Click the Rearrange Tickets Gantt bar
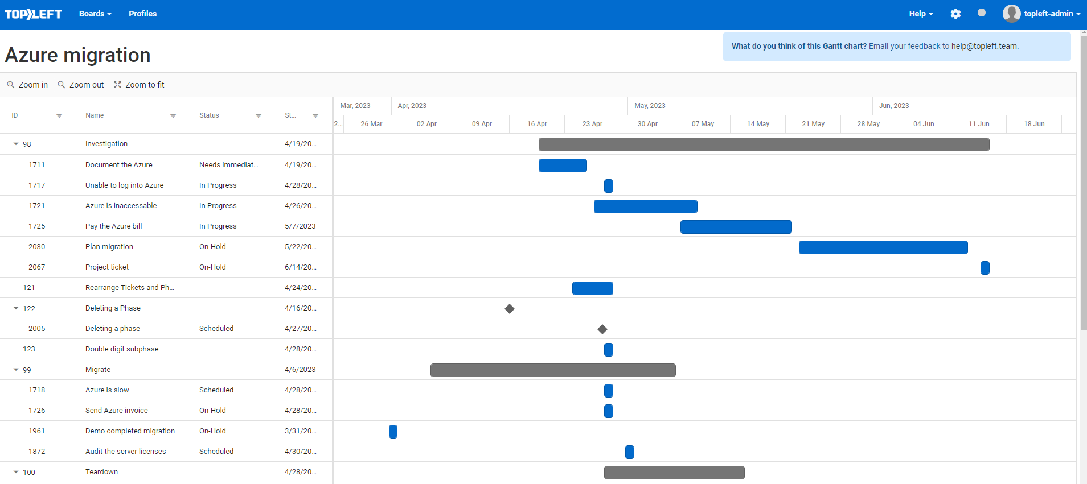Viewport: 1087px width, 484px height. coord(592,288)
